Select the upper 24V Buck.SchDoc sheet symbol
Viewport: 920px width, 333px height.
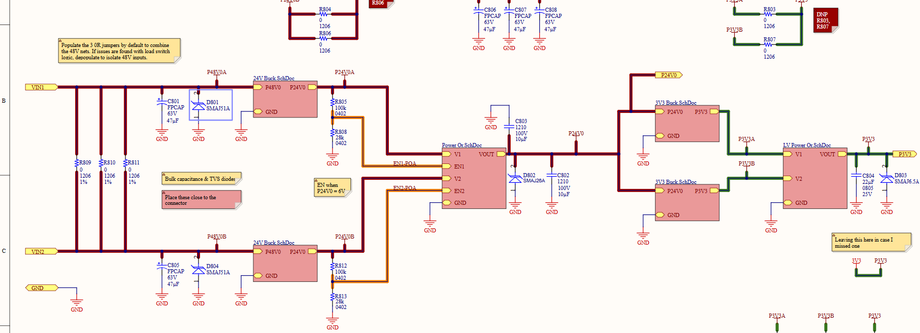(286, 99)
